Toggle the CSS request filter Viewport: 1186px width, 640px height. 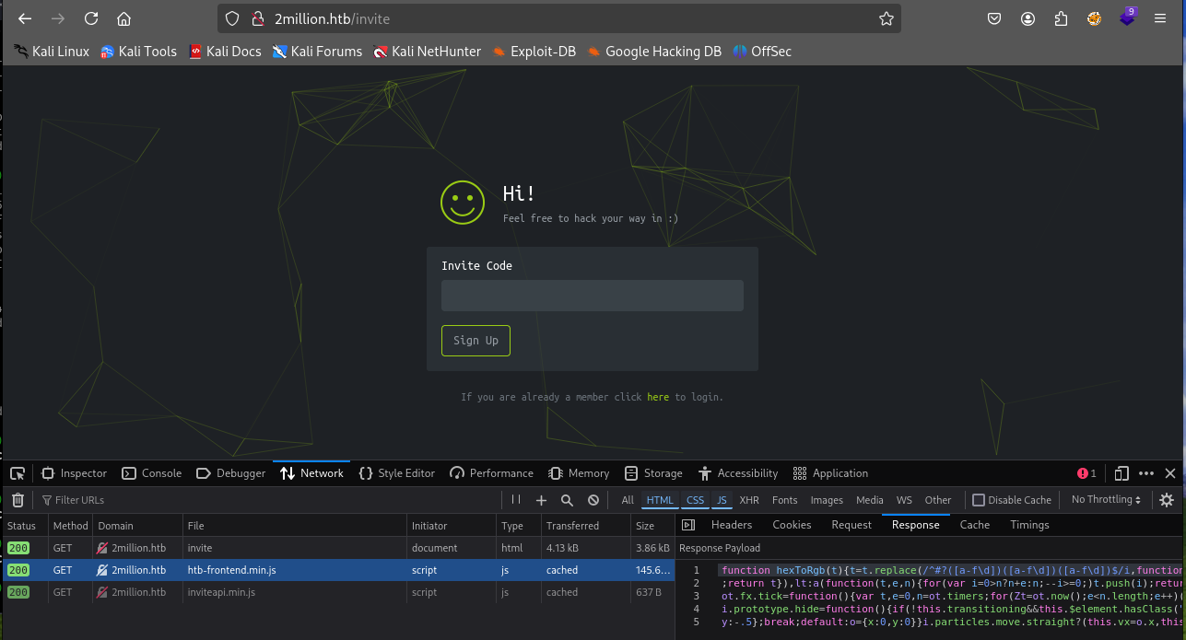coord(695,500)
